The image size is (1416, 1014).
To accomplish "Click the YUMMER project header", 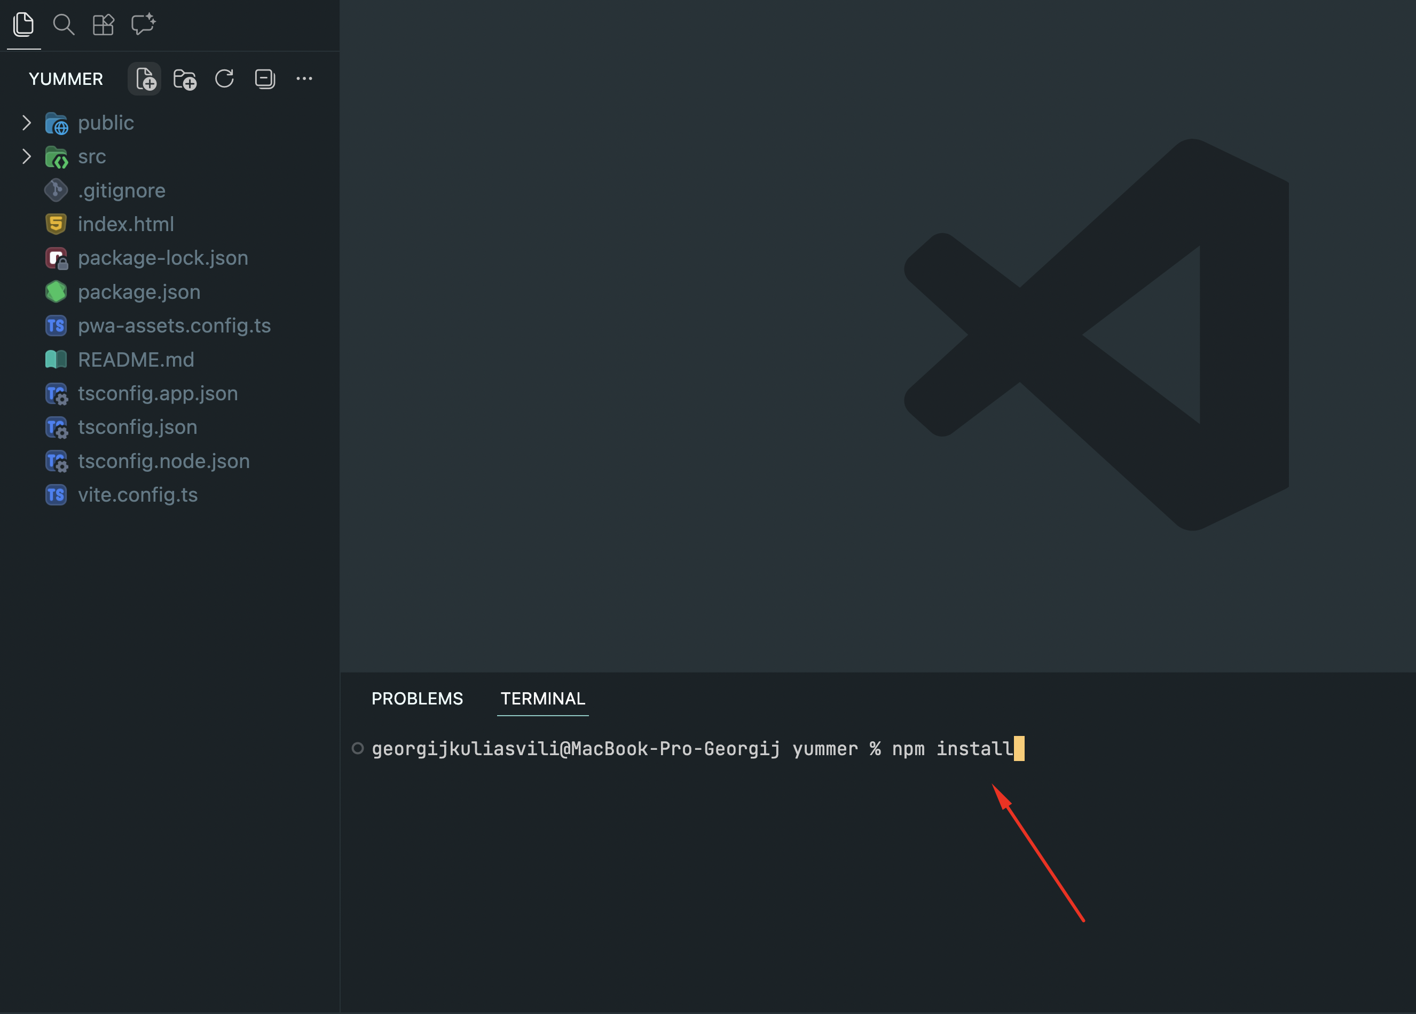I will pyautogui.click(x=66, y=79).
